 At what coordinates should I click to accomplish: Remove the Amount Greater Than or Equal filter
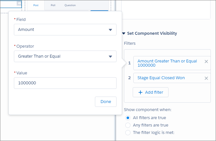pyautogui.click(x=206, y=61)
